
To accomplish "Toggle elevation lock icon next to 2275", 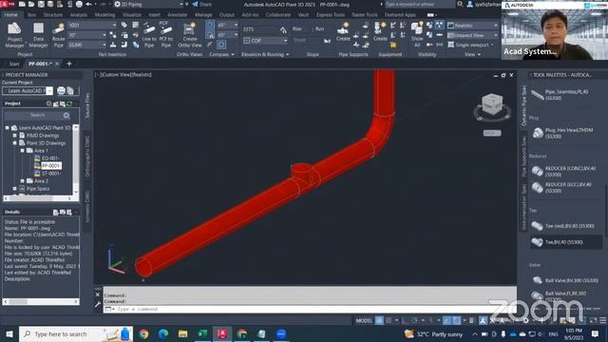I will [x=283, y=29].
